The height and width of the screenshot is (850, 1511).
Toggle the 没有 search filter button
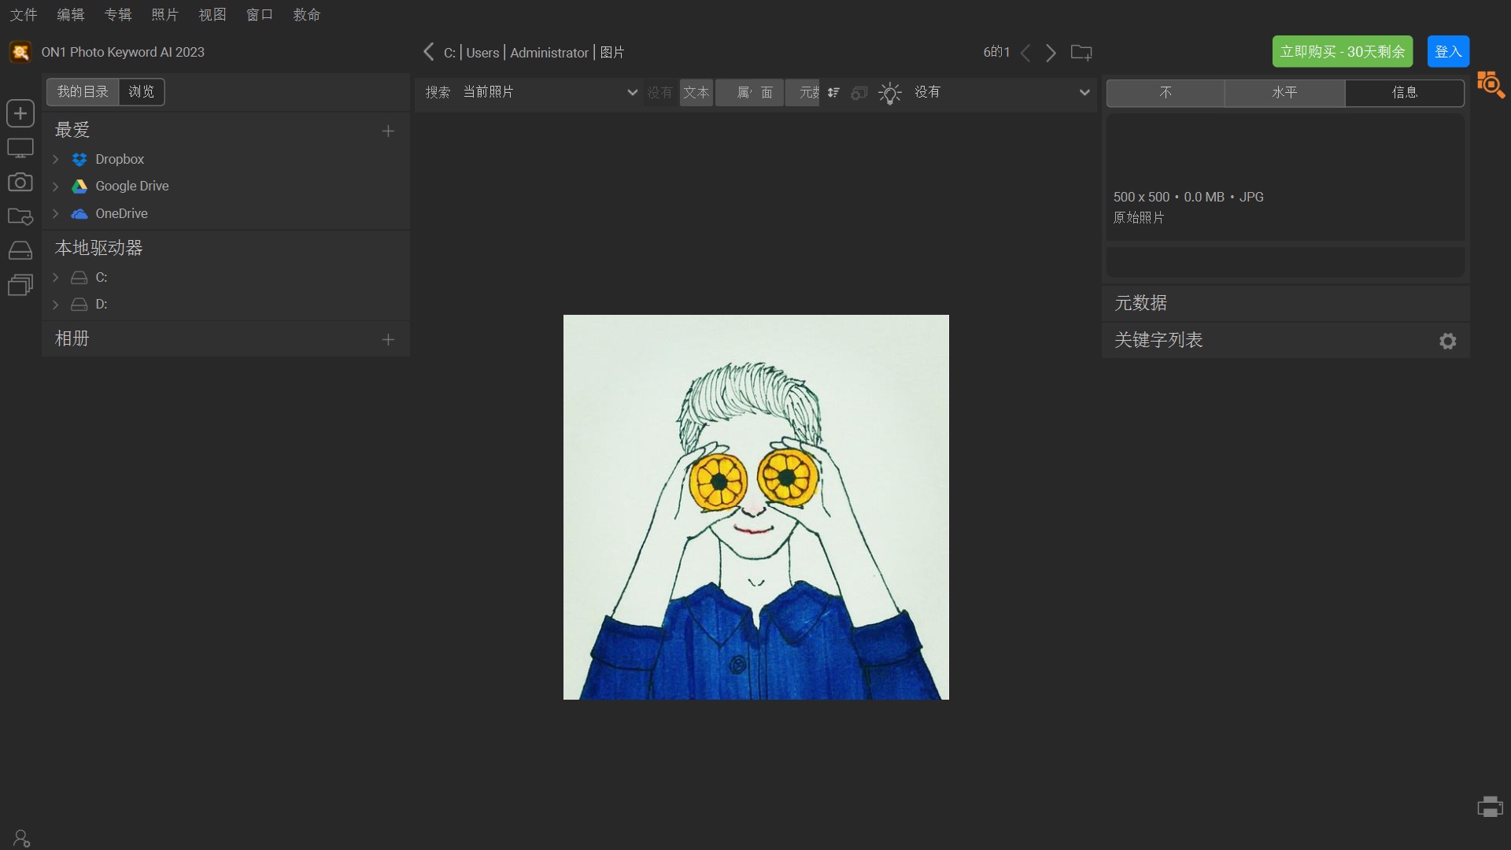click(659, 93)
